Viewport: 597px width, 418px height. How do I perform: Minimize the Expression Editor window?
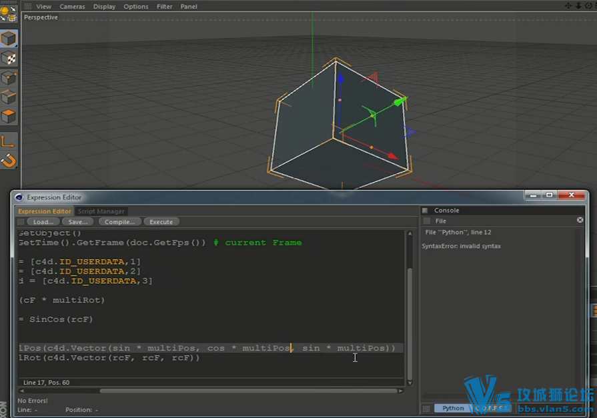[533, 195]
